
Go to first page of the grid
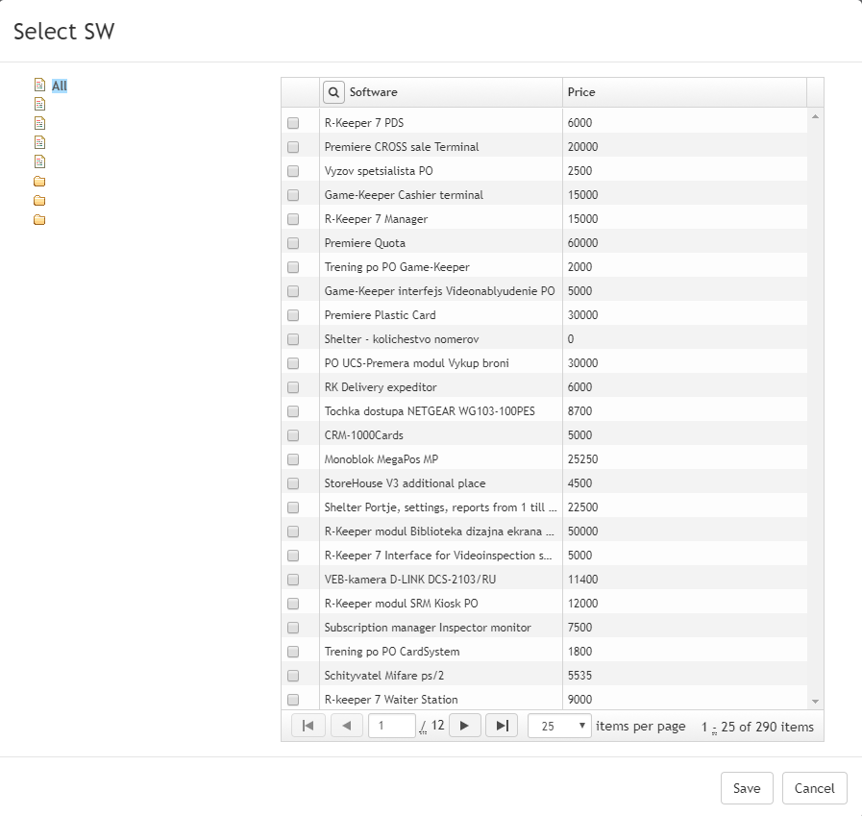pyautogui.click(x=308, y=726)
